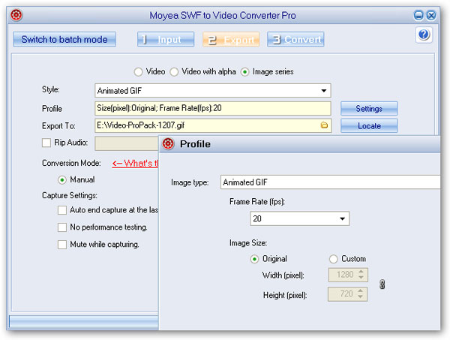
Task: Select Manual conversion mode radio button
Action: click(x=62, y=180)
